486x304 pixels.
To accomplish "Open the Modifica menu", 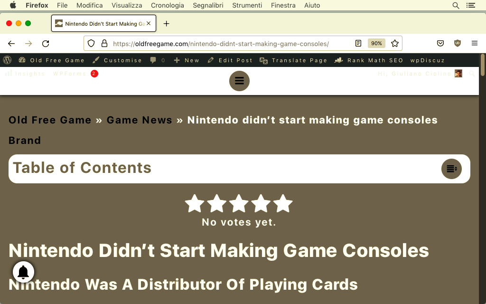I will point(90,5).
